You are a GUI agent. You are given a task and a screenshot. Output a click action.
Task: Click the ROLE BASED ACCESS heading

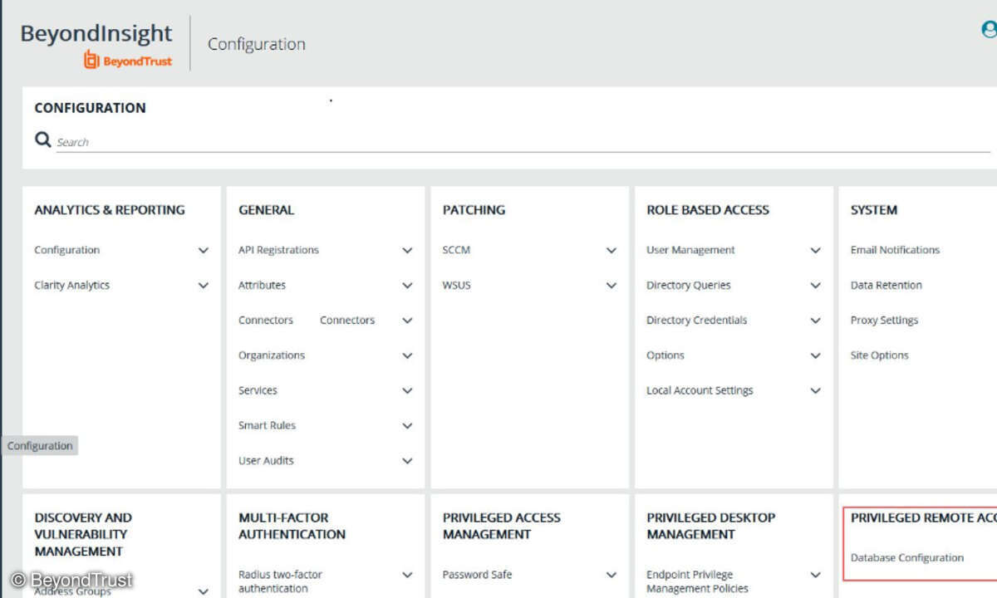[x=708, y=210]
